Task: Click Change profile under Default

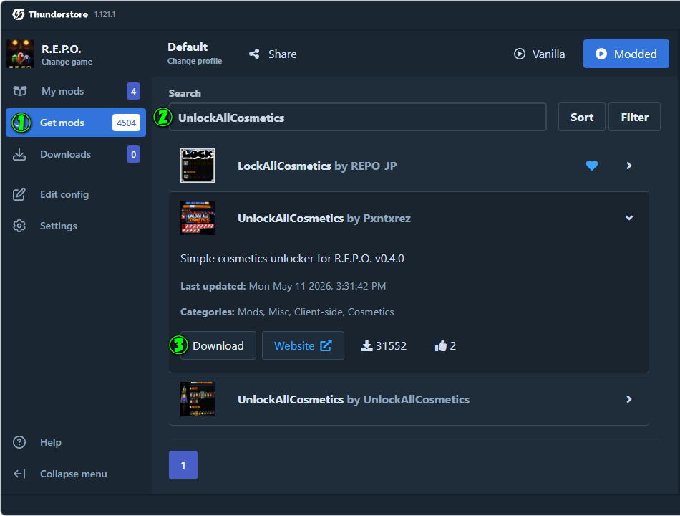Action: pos(194,61)
